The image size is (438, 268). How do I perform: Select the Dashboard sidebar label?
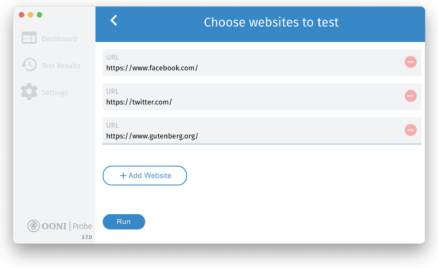click(x=59, y=39)
